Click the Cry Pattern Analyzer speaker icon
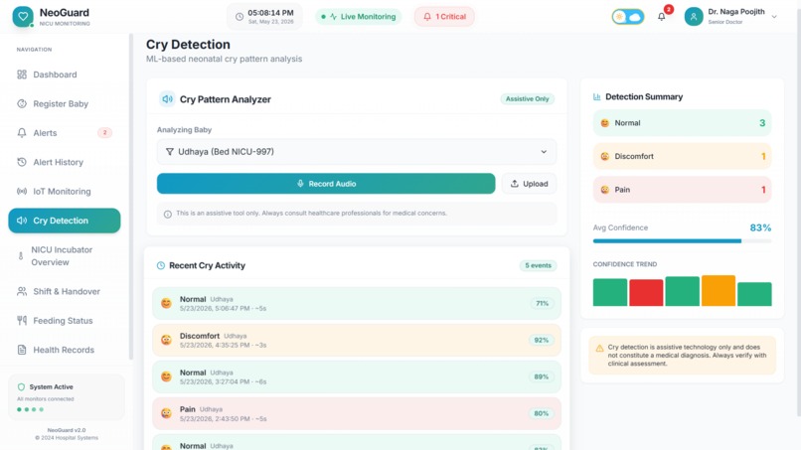 [x=167, y=99]
